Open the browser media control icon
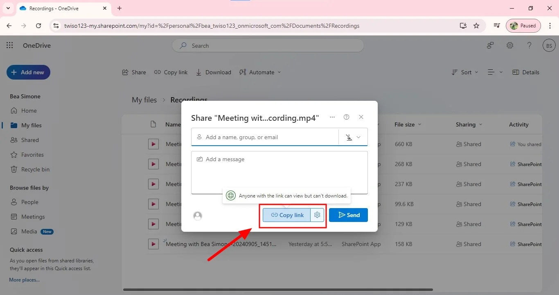This screenshot has height=295, width=559. (497, 26)
